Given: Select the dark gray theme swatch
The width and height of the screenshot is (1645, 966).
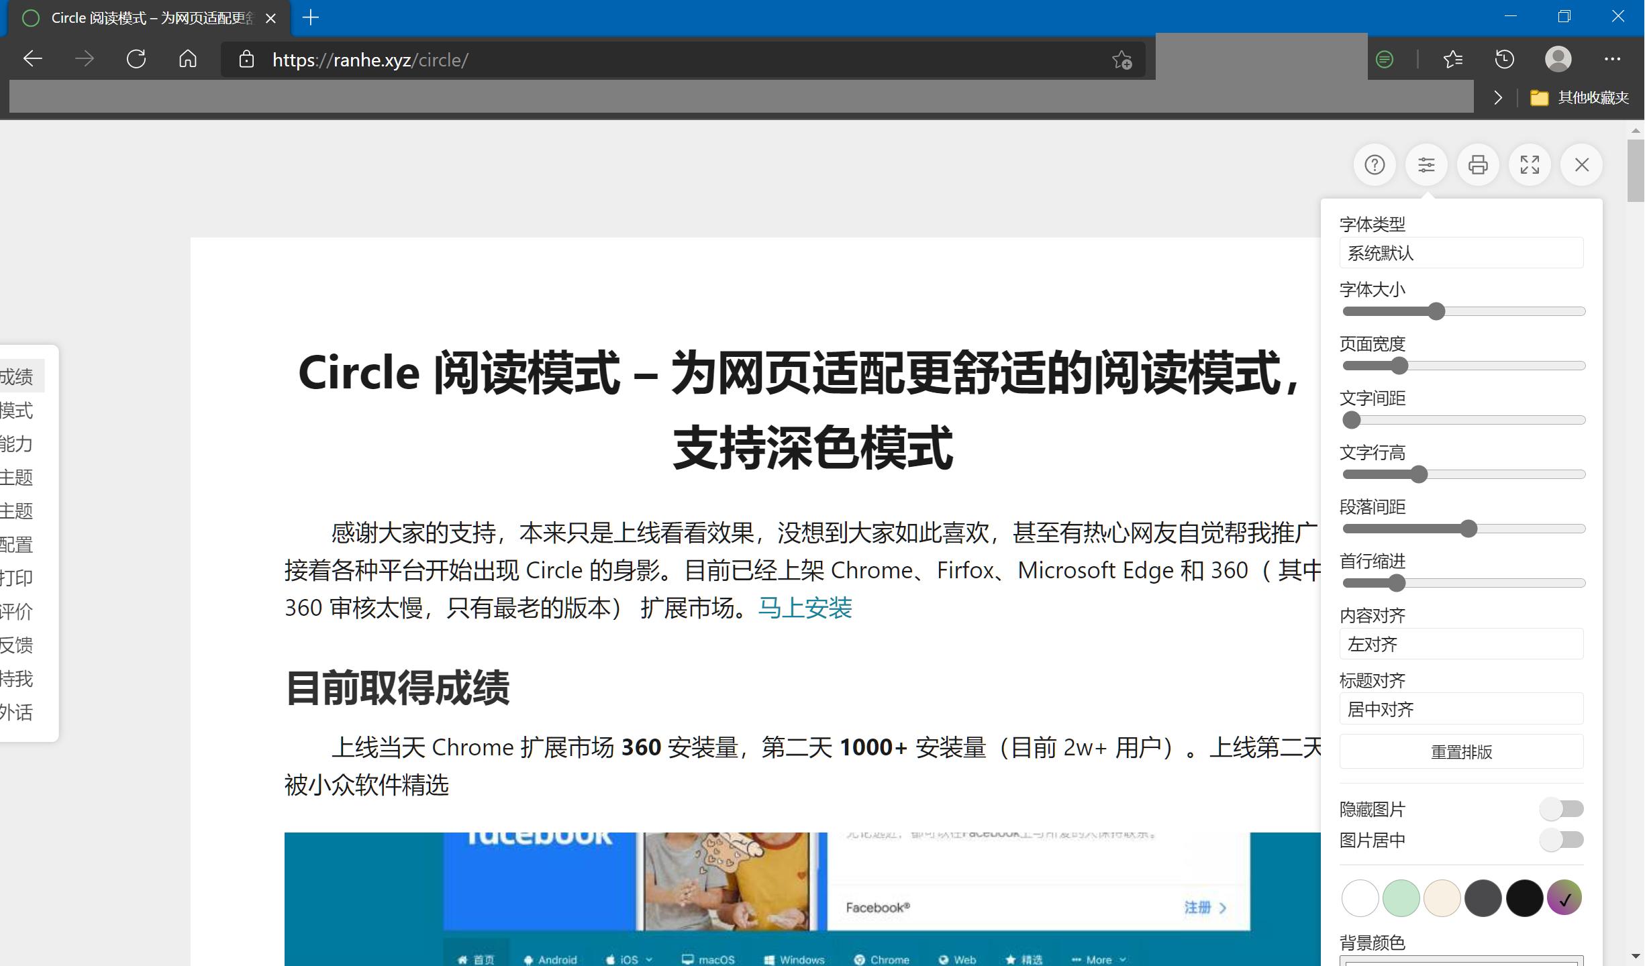Looking at the screenshot, I should click(x=1483, y=898).
